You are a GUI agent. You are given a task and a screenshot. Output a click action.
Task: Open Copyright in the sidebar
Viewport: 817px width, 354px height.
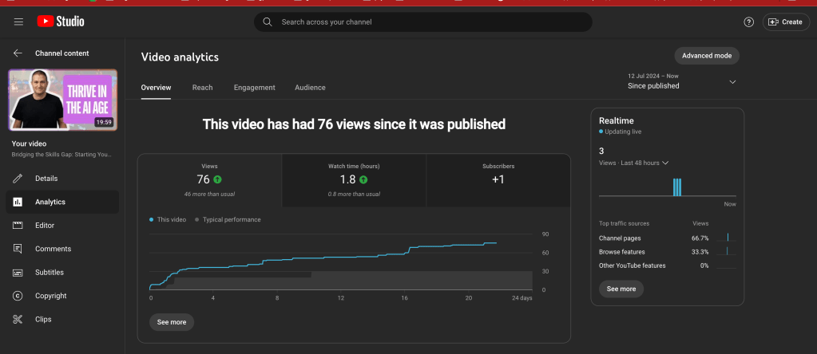[x=62, y=296]
